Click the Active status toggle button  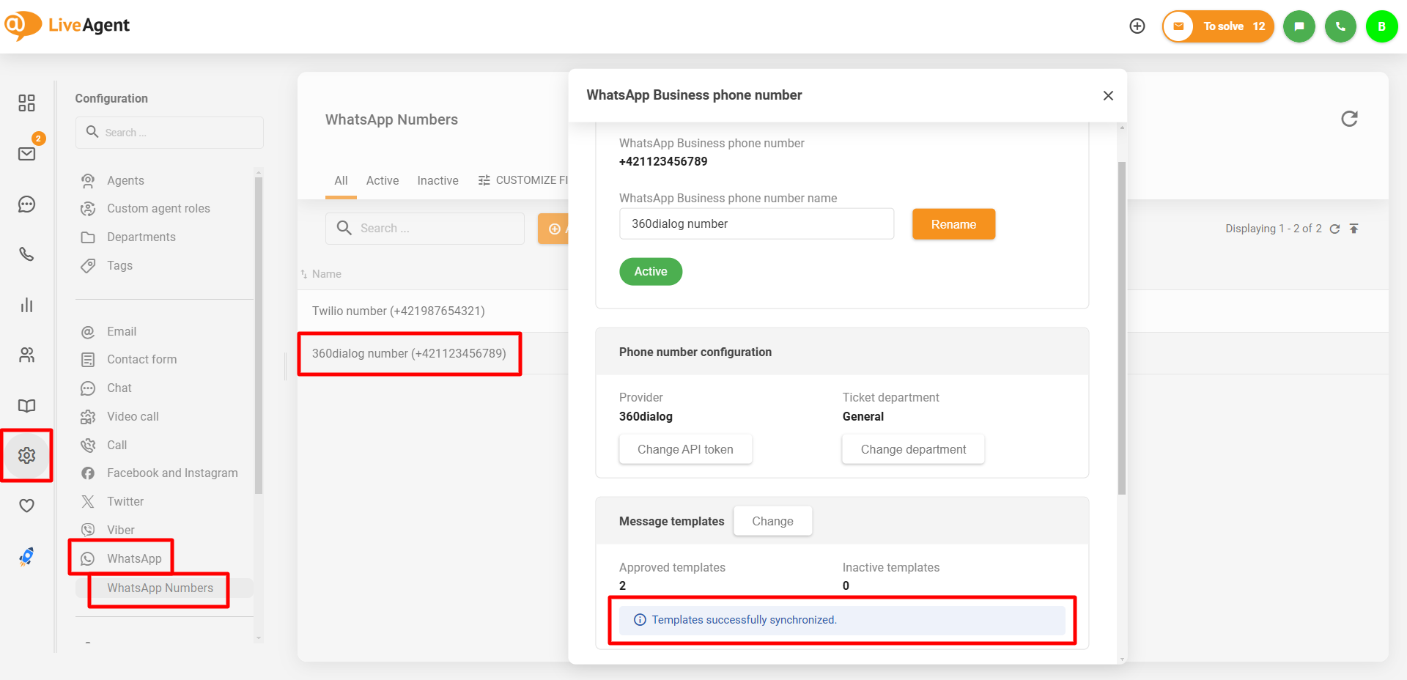point(650,272)
